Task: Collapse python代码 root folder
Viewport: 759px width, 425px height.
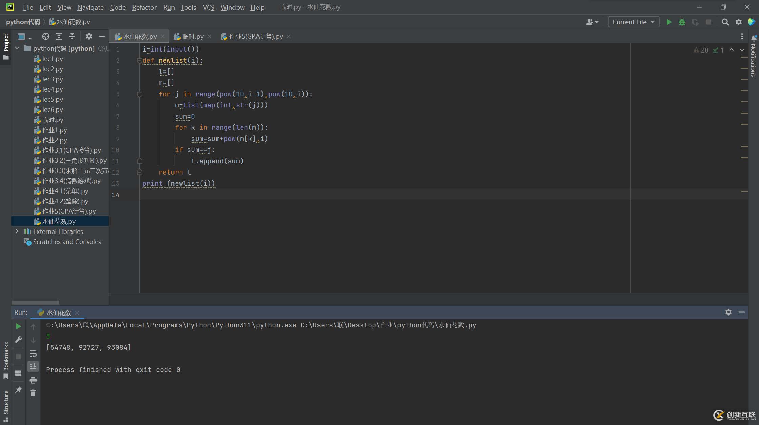Action: tap(17, 48)
